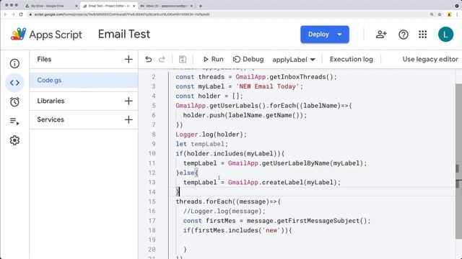Share project with add-person icon
This screenshot has width=462, height=259.
pyautogui.click(x=381, y=35)
